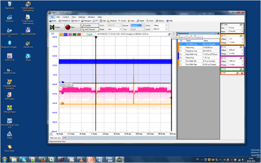Viewport: 261px width, 163px height.
Task: Toggle Persistence view in the toolbar
Action: [65, 21]
